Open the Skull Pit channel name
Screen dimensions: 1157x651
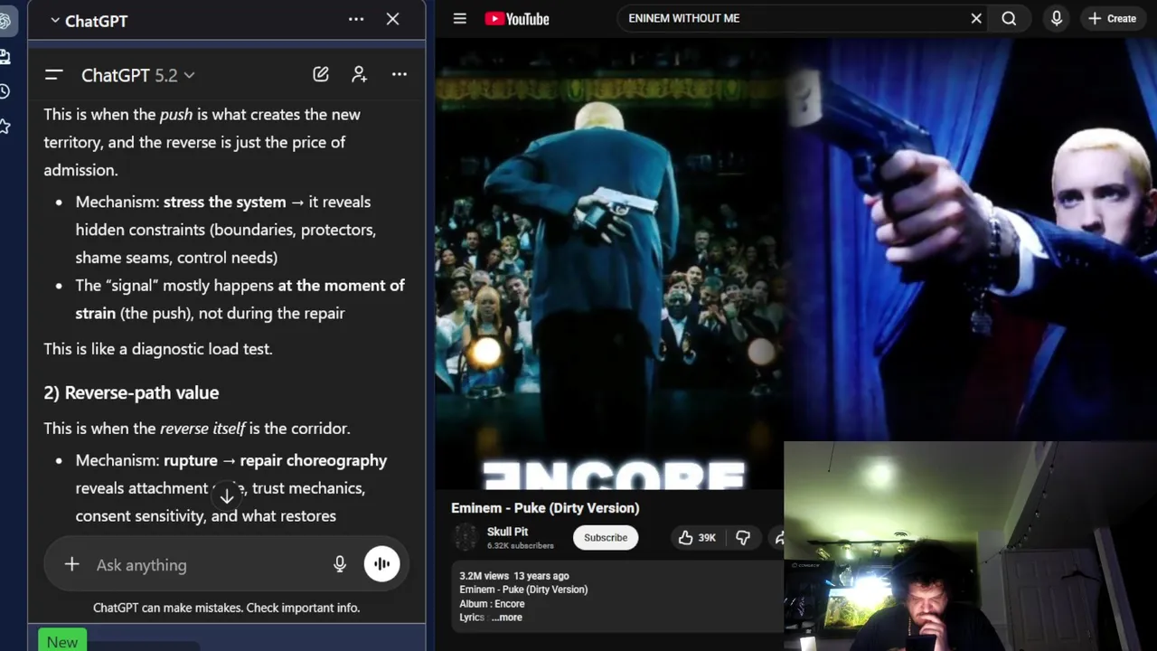click(x=507, y=532)
